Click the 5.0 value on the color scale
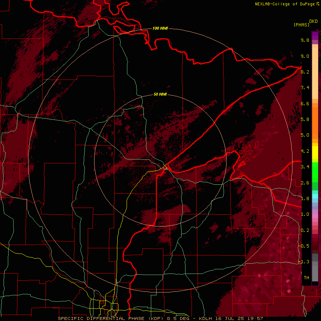This screenshot has height=321, width=321. click(x=305, y=135)
